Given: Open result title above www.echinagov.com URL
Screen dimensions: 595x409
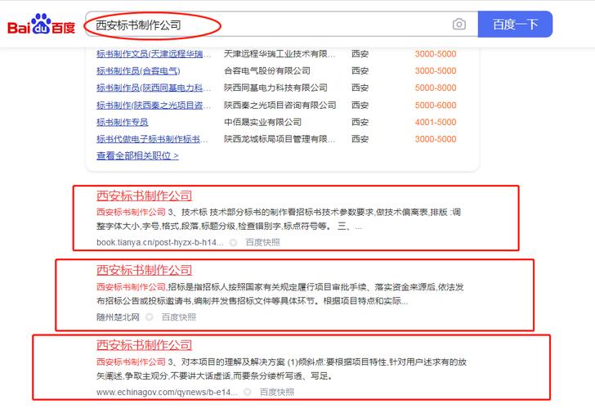Looking at the screenshot, I should [x=144, y=345].
